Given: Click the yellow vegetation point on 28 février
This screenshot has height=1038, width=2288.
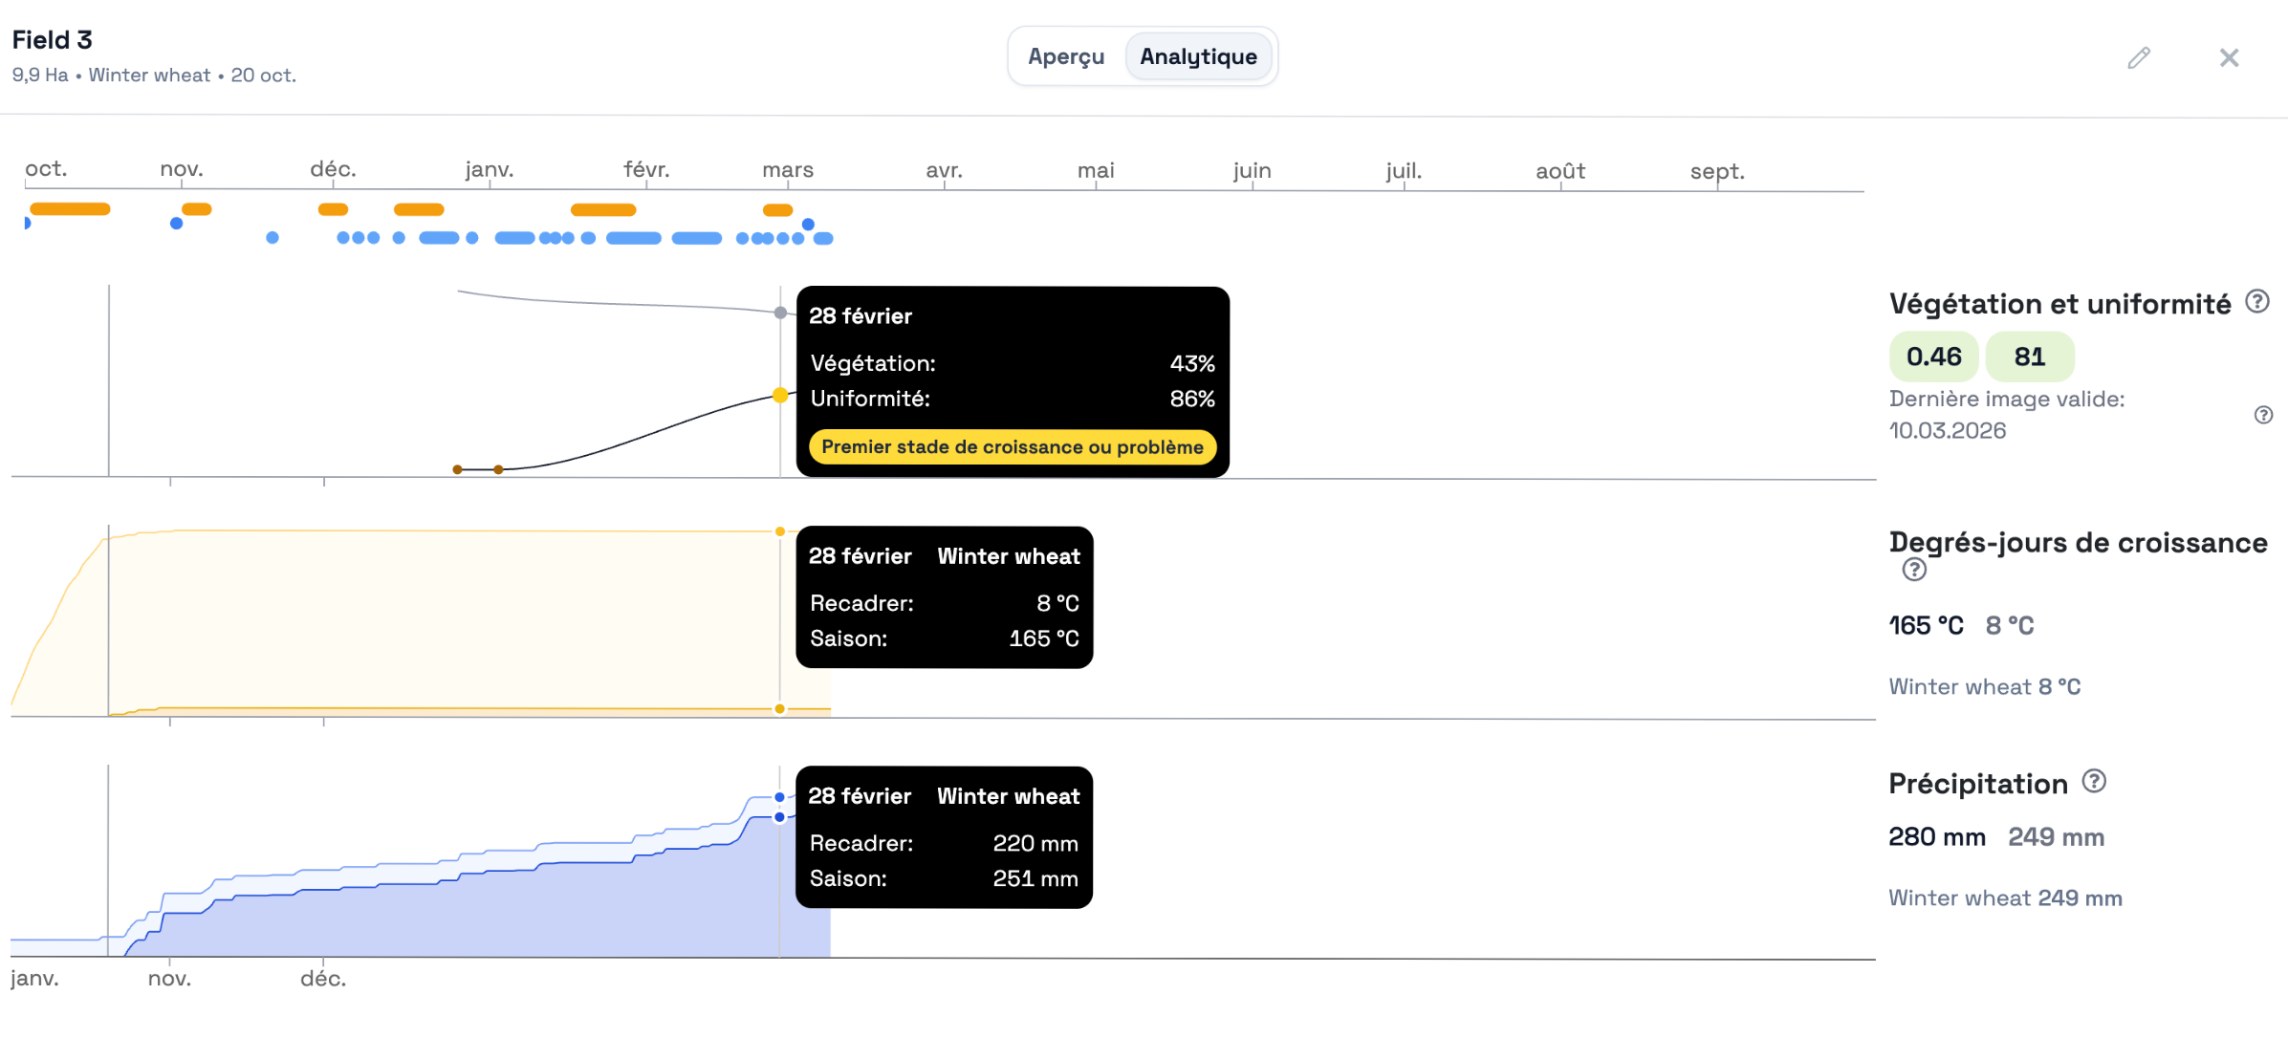Looking at the screenshot, I should tap(780, 396).
